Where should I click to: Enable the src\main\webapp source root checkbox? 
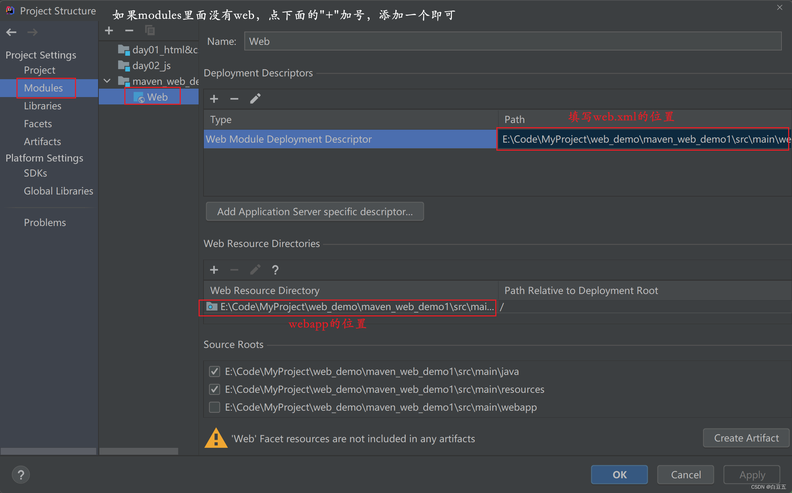coord(214,407)
